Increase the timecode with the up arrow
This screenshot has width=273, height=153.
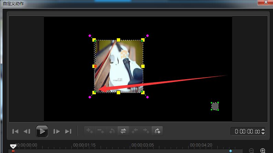263,129
